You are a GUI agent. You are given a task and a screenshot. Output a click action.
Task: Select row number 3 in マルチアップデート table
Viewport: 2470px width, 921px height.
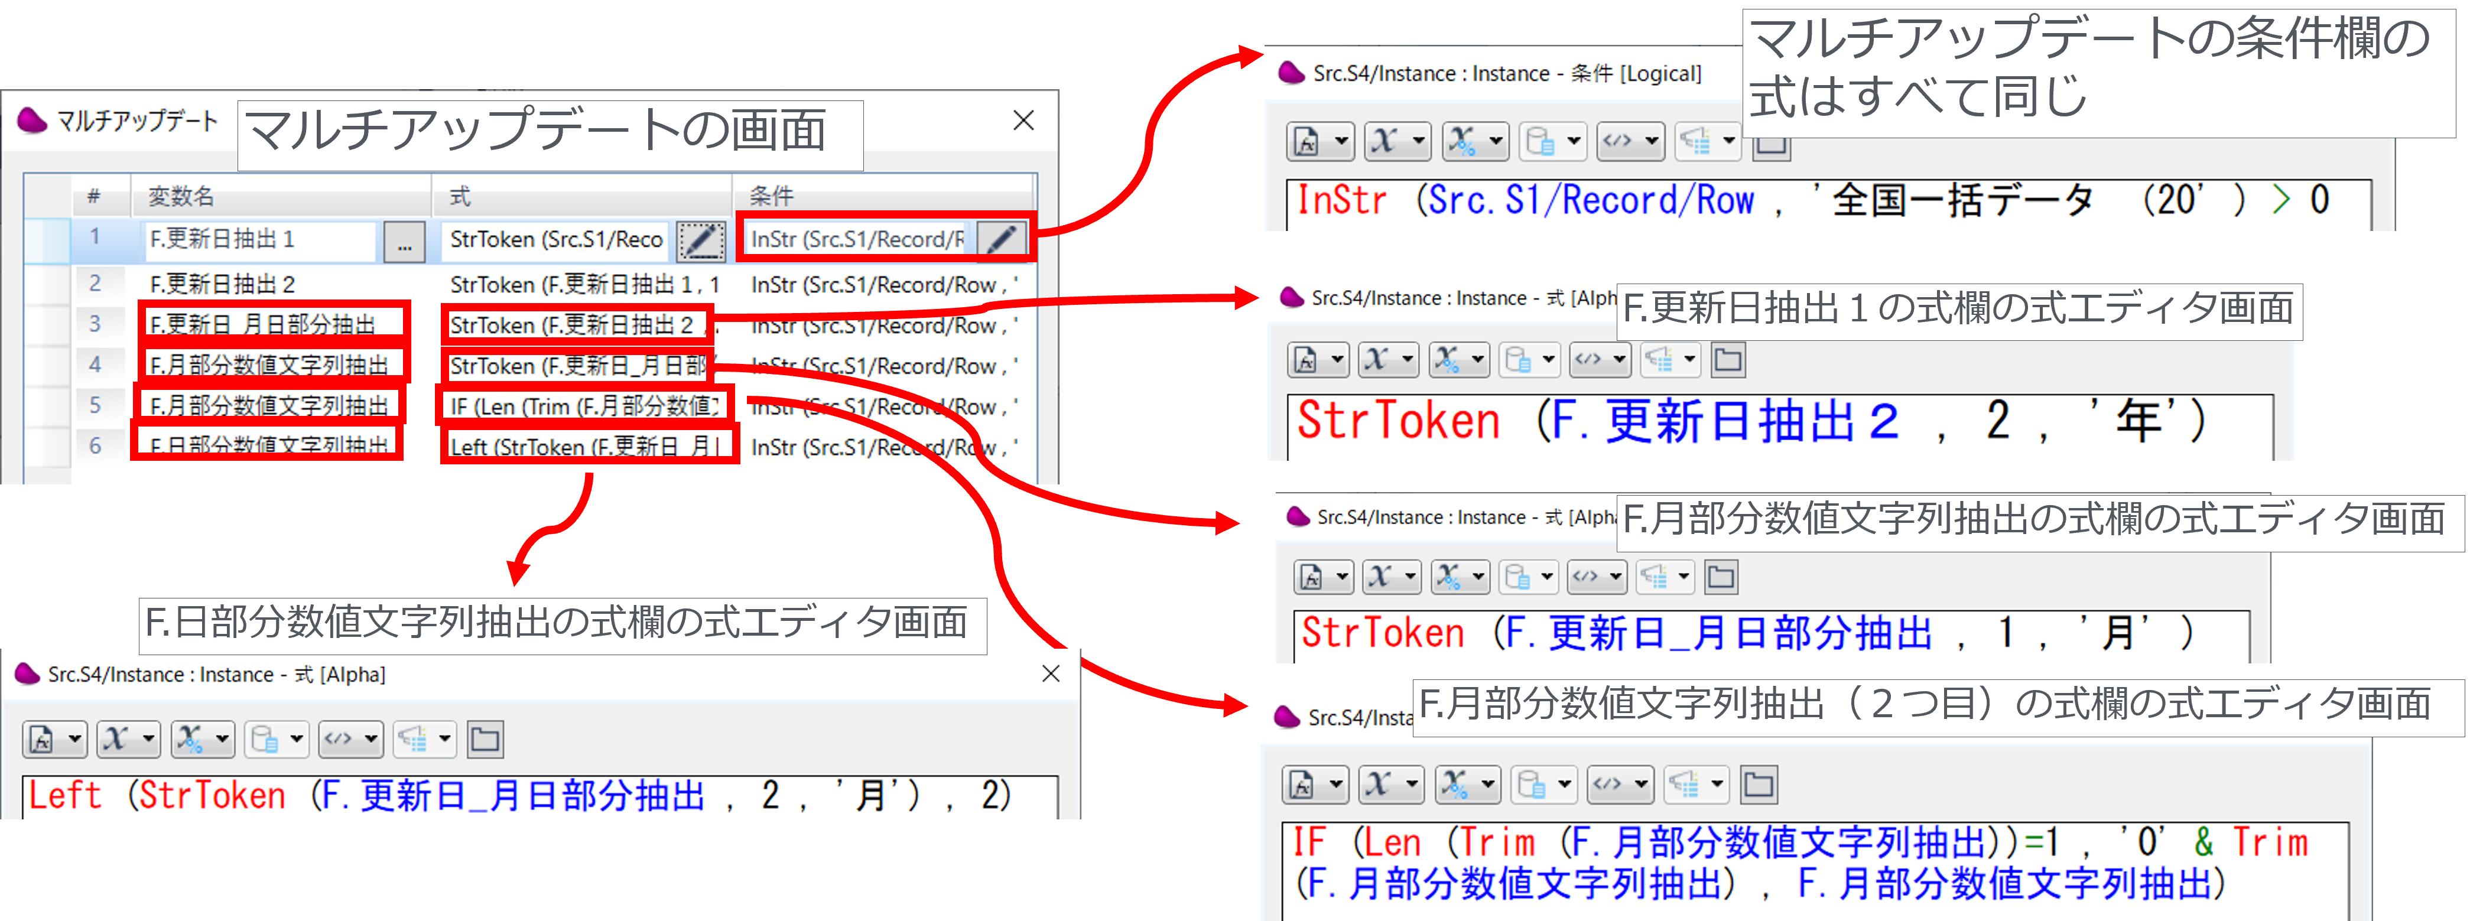click(95, 324)
